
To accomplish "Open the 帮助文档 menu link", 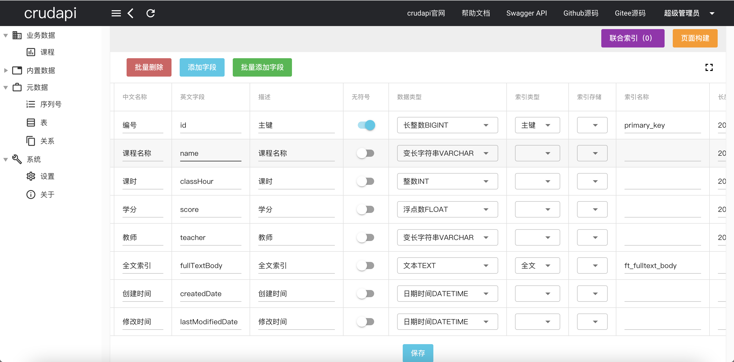I will (x=475, y=13).
